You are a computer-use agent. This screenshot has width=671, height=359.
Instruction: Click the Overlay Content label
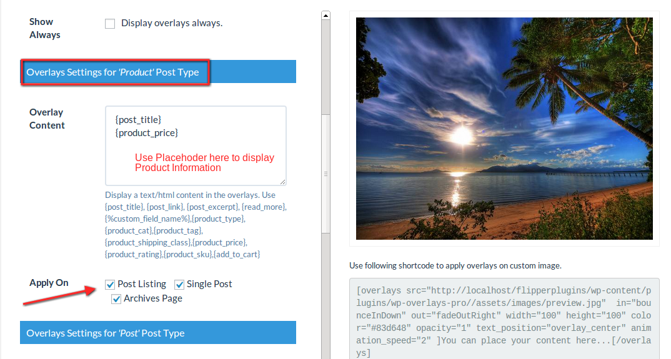point(47,119)
